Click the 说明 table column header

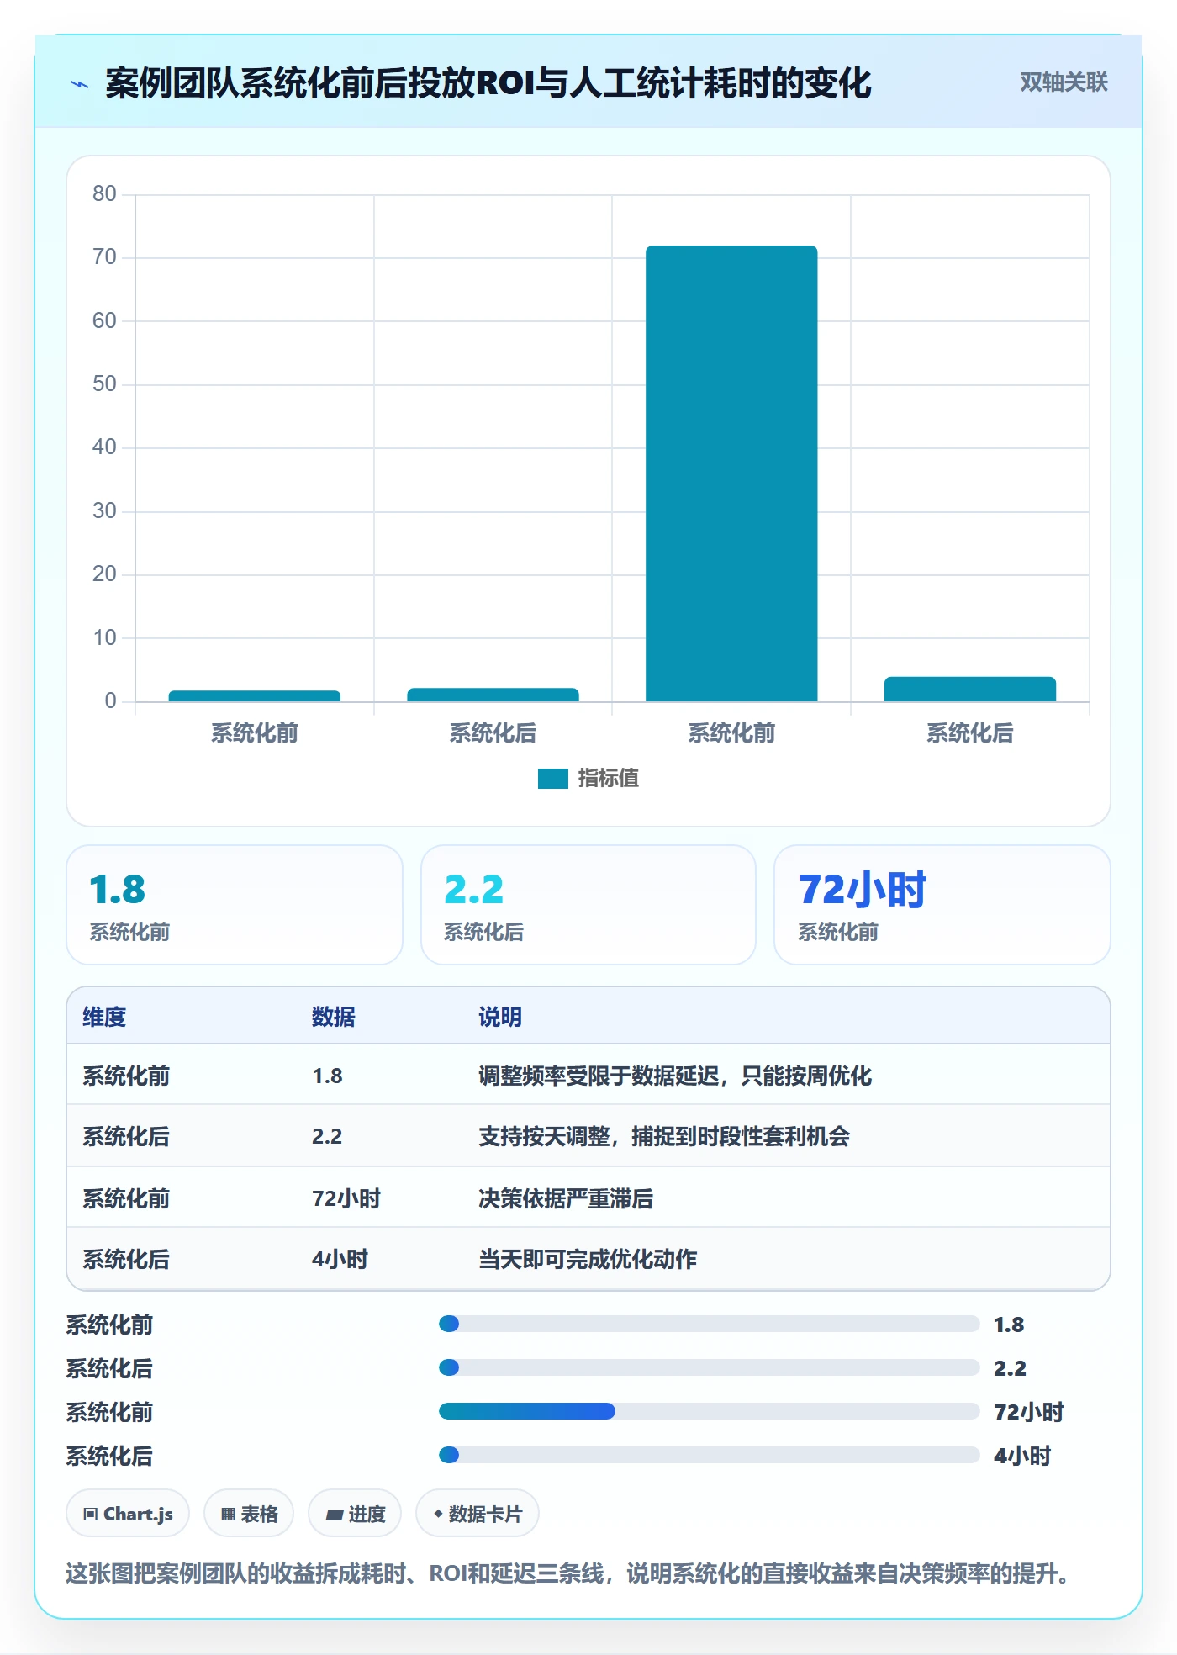[x=500, y=1017]
